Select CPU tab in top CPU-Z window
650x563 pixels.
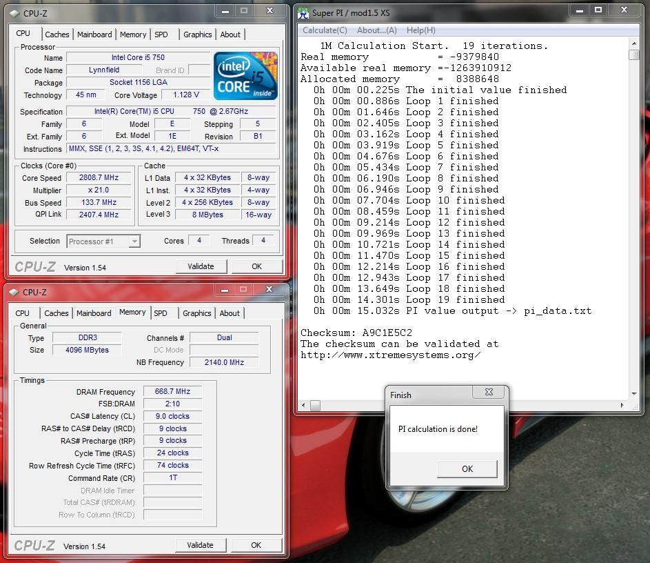tap(23, 34)
